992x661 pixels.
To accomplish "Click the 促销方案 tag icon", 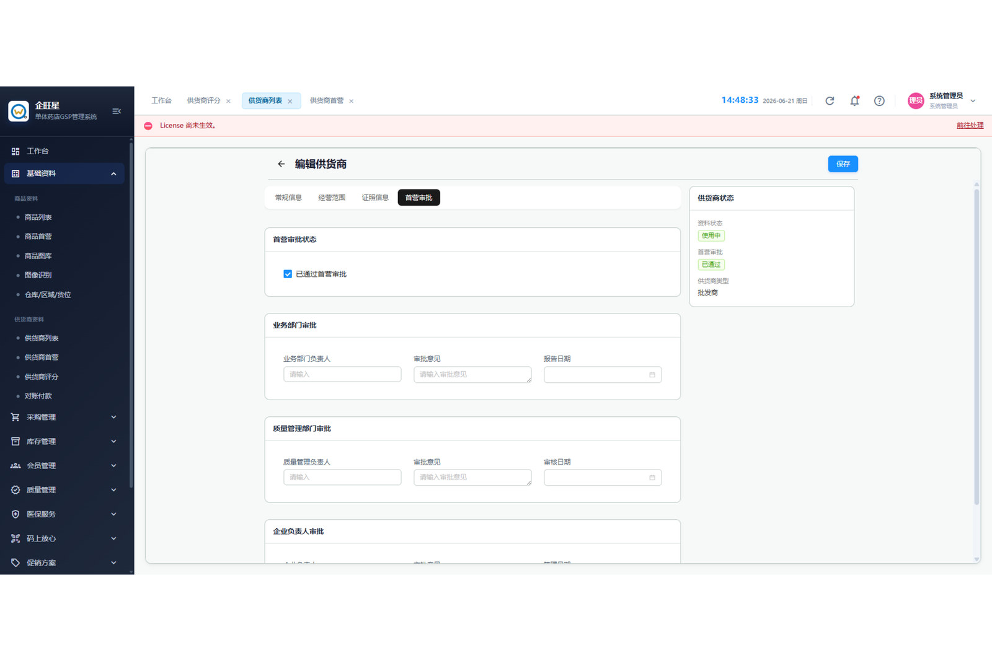I will (x=15, y=563).
